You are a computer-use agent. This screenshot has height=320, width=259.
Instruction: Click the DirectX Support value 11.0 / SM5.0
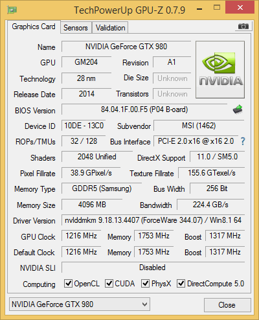(x=217, y=157)
